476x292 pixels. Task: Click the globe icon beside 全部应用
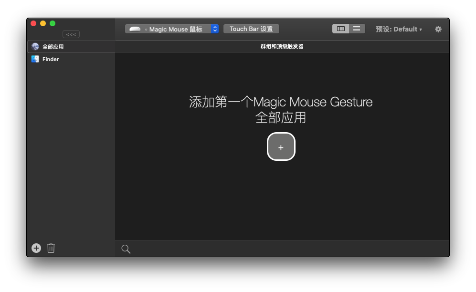(x=35, y=47)
